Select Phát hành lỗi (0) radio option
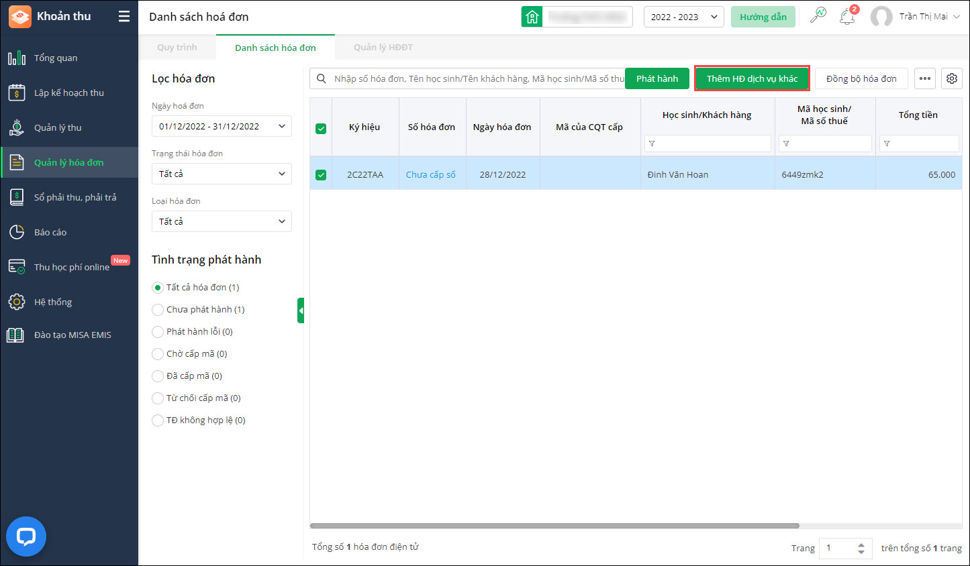This screenshot has height=566, width=970. [x=158, y=332]
